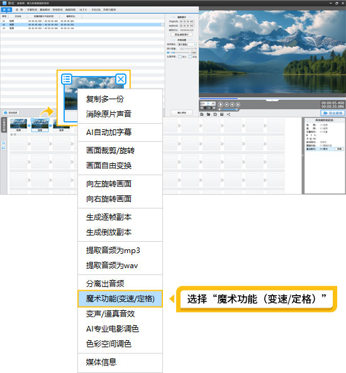Click the stop button in player controls

(227, 104)
